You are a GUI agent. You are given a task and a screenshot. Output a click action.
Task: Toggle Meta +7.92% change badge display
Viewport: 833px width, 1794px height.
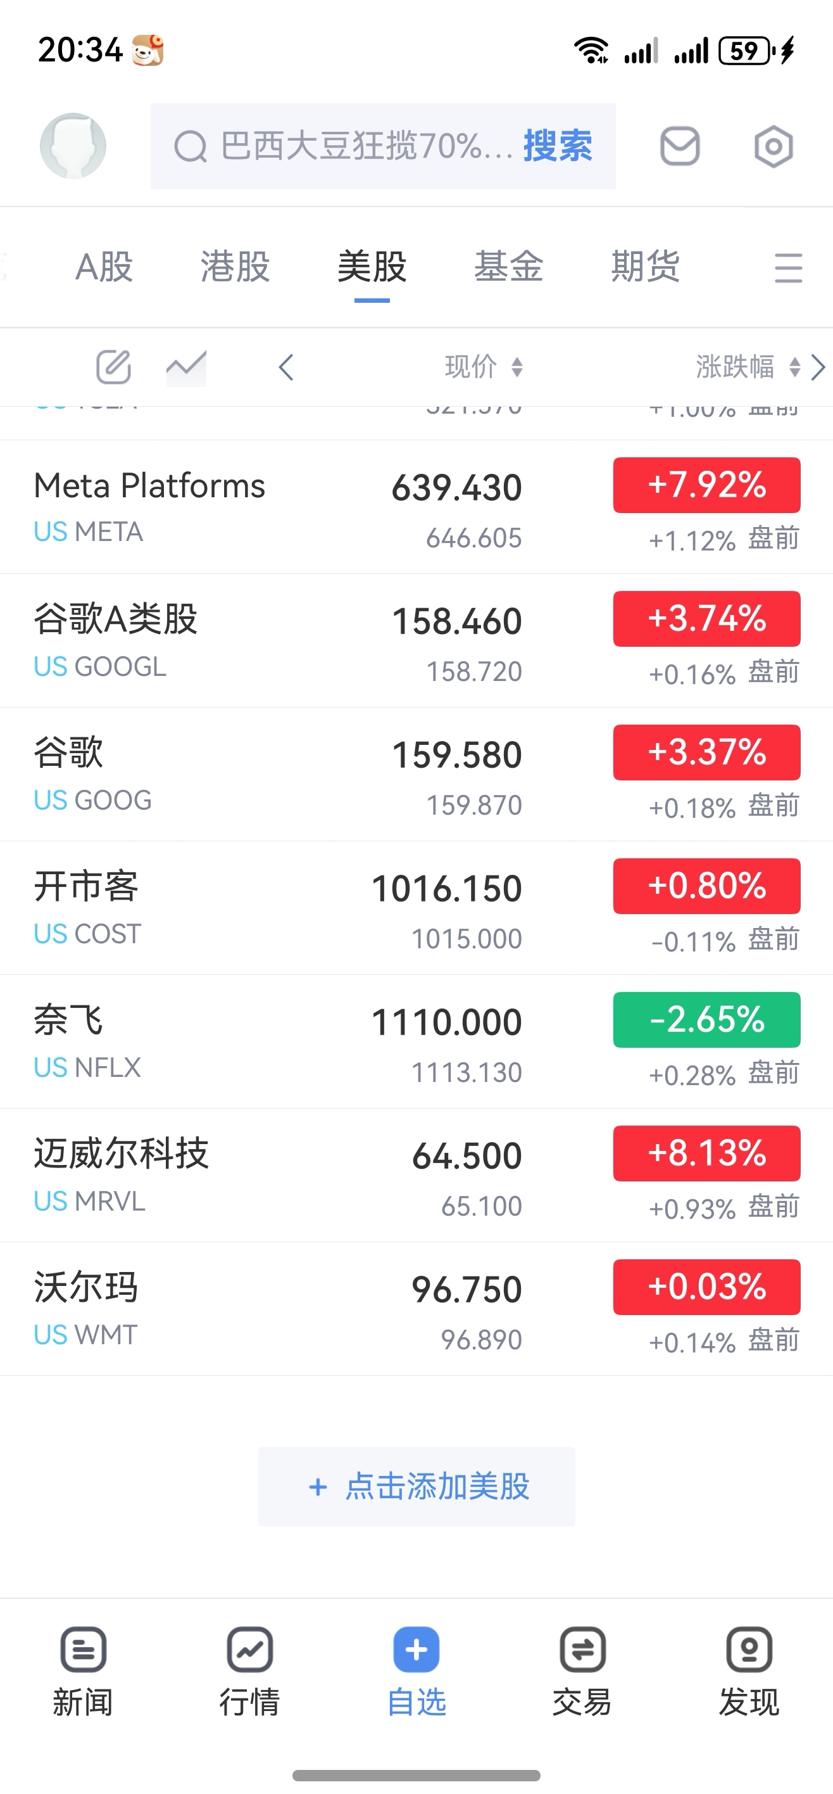coord(706,485)
